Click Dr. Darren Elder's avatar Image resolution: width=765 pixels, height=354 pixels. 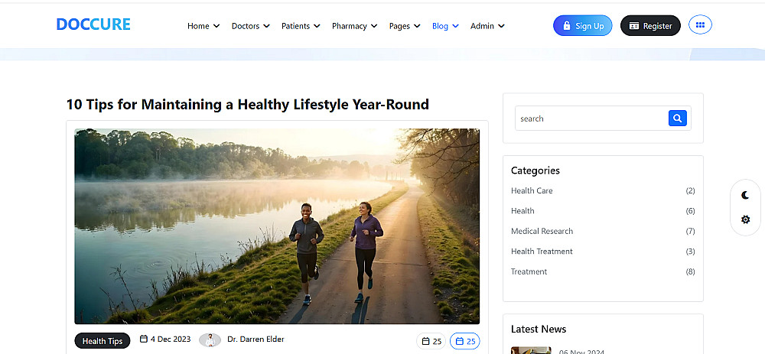tap(210, 340)
